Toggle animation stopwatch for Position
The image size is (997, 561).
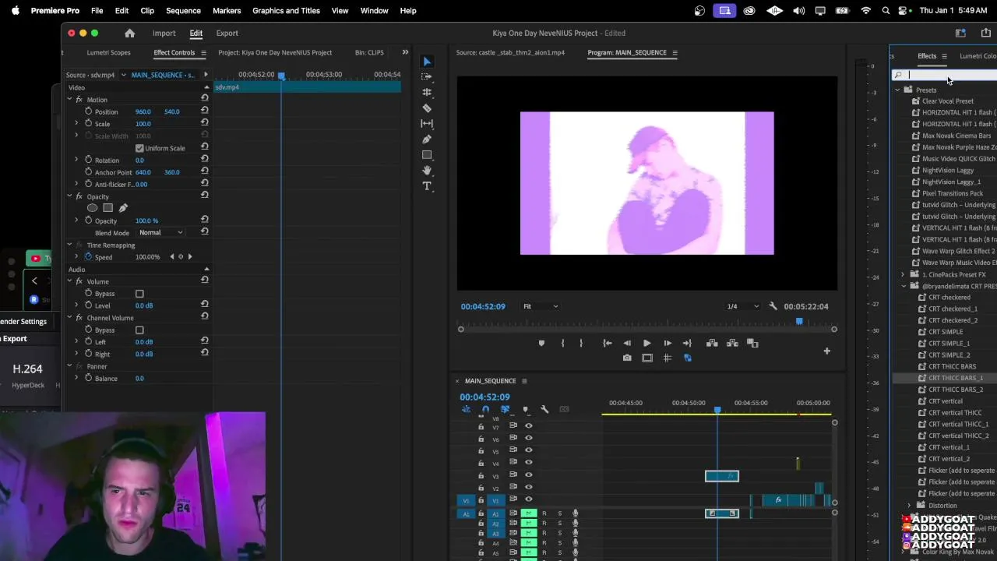[88, 111]
